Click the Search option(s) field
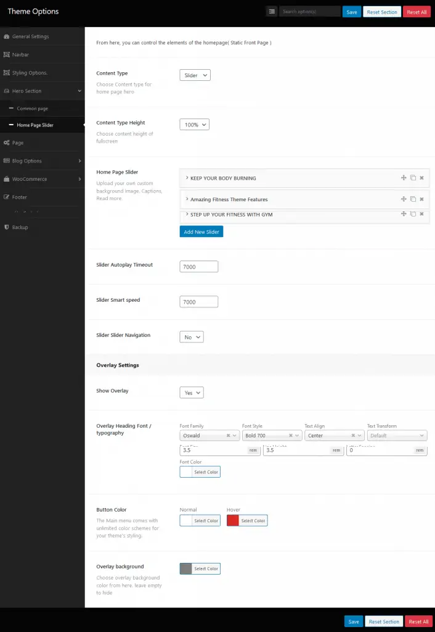Screen dimensions: 435x632 coord(310,12)
